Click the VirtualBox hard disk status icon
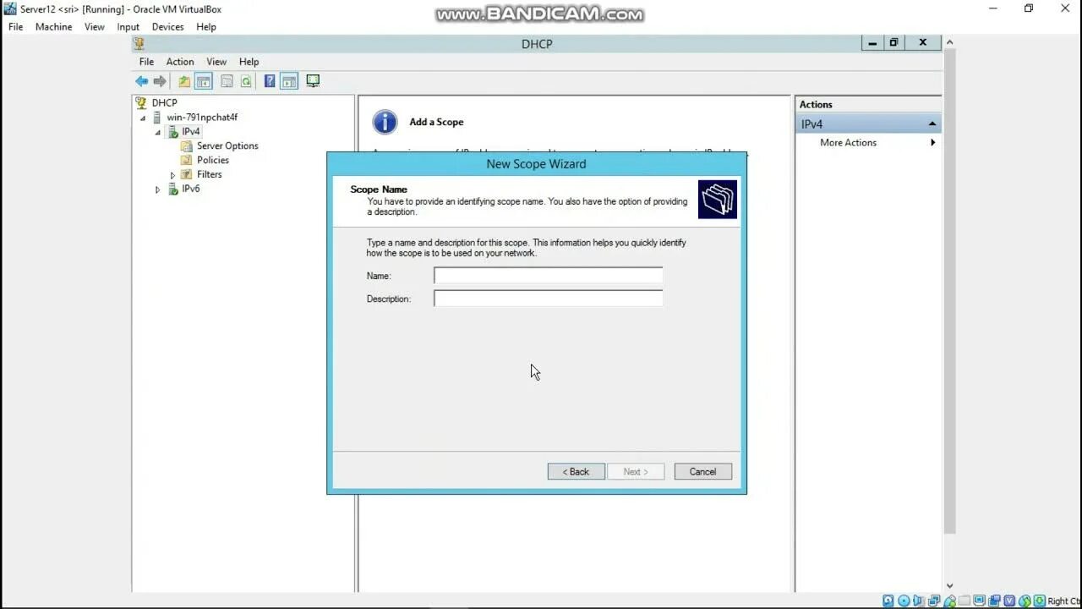This screenshot has width=1082, height=609. tap(888, 601)
